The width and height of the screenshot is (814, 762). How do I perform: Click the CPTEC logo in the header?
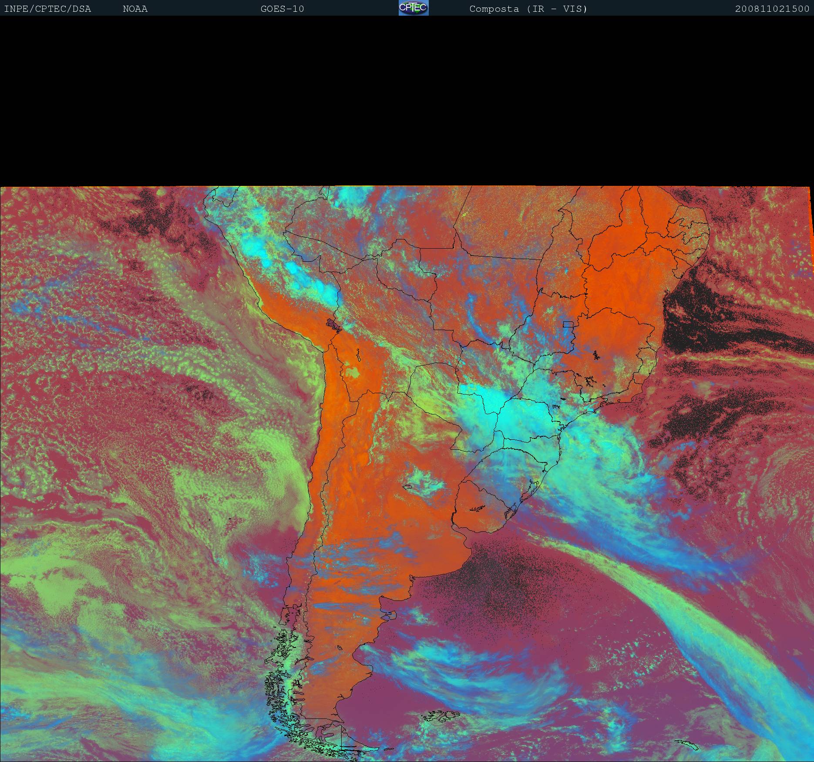pos(413,8)
